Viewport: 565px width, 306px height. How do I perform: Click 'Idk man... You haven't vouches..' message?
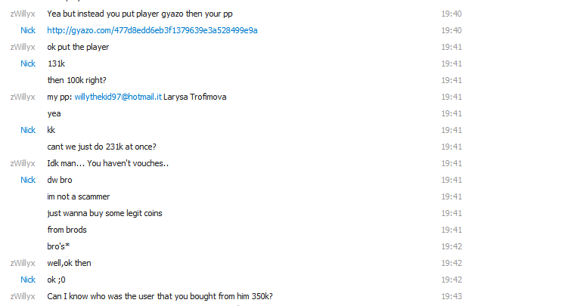tap(107, 163)
